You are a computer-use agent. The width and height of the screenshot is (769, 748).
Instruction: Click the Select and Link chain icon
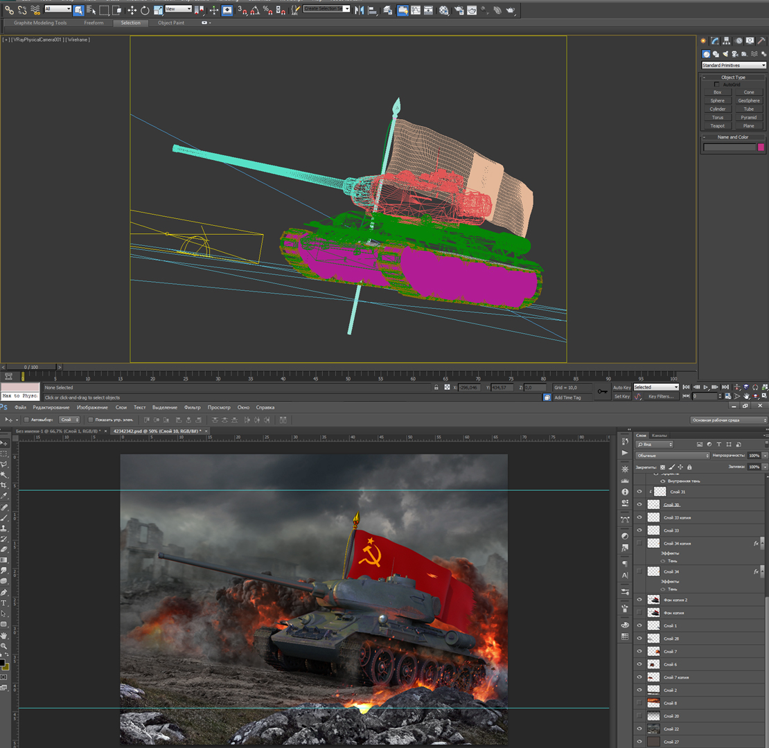pos(9,10)
